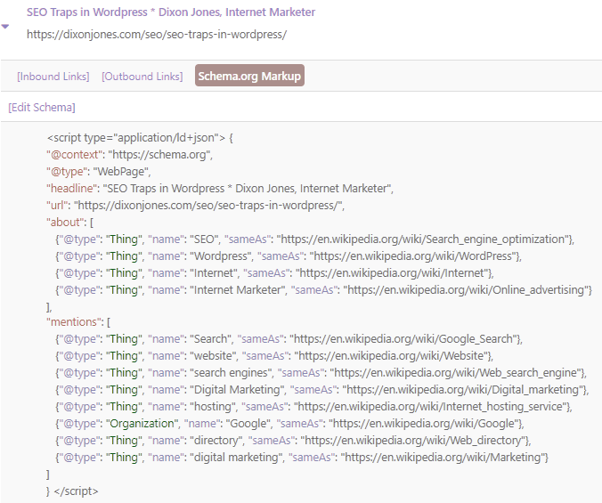Select the Schema.org Markup tab

tap(249, 76)
